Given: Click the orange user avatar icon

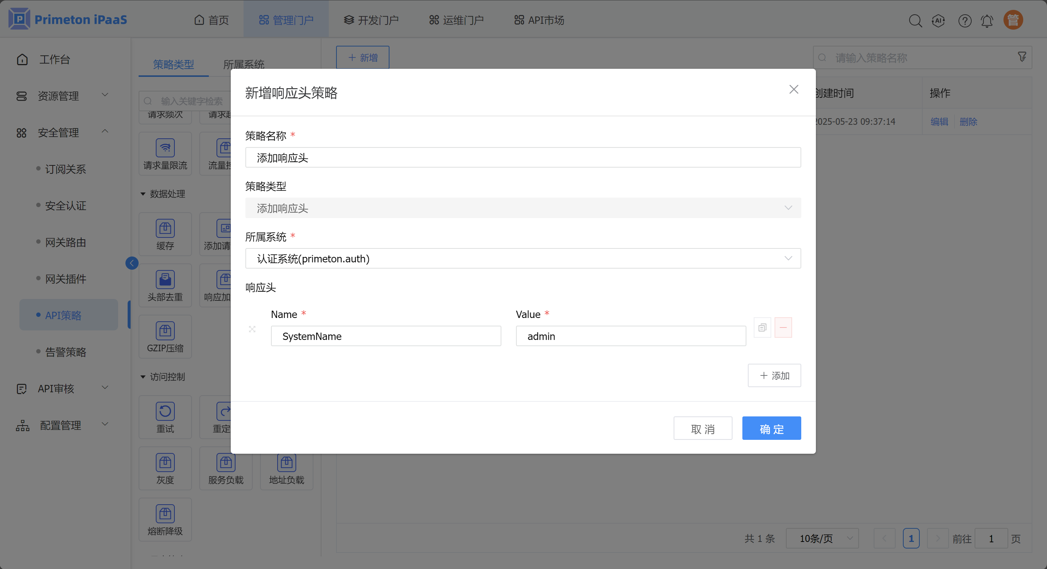Looking at the screenshot, I should 1013,20.
